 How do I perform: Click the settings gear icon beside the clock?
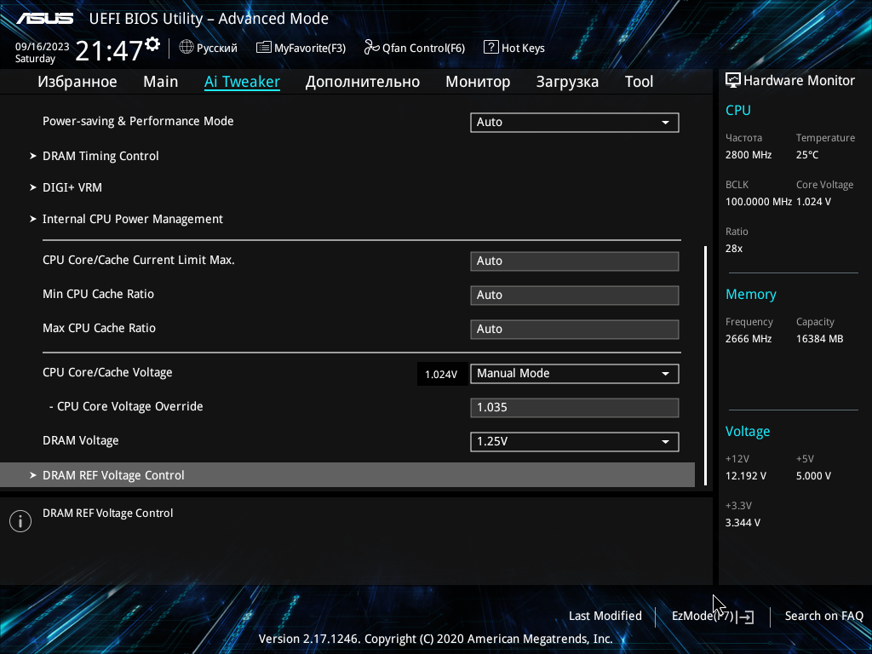point(152,43)
